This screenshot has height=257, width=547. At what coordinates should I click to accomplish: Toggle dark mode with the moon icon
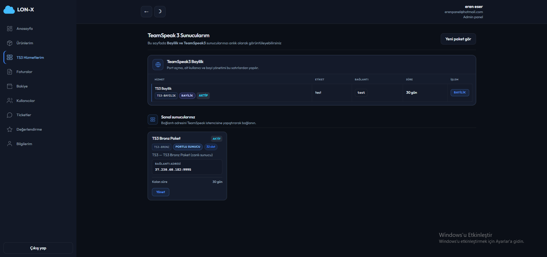coord(160,12)
